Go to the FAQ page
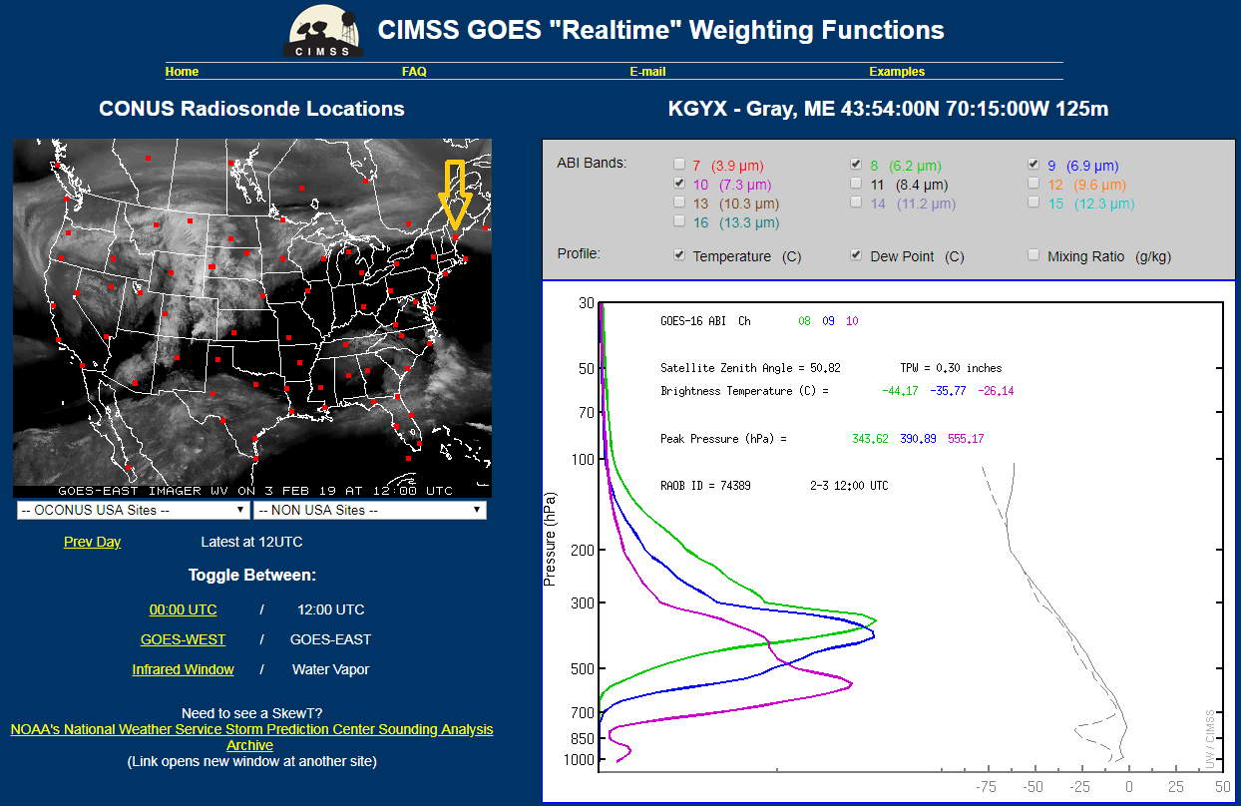The image size is (1241, 806). coord(414,72)
